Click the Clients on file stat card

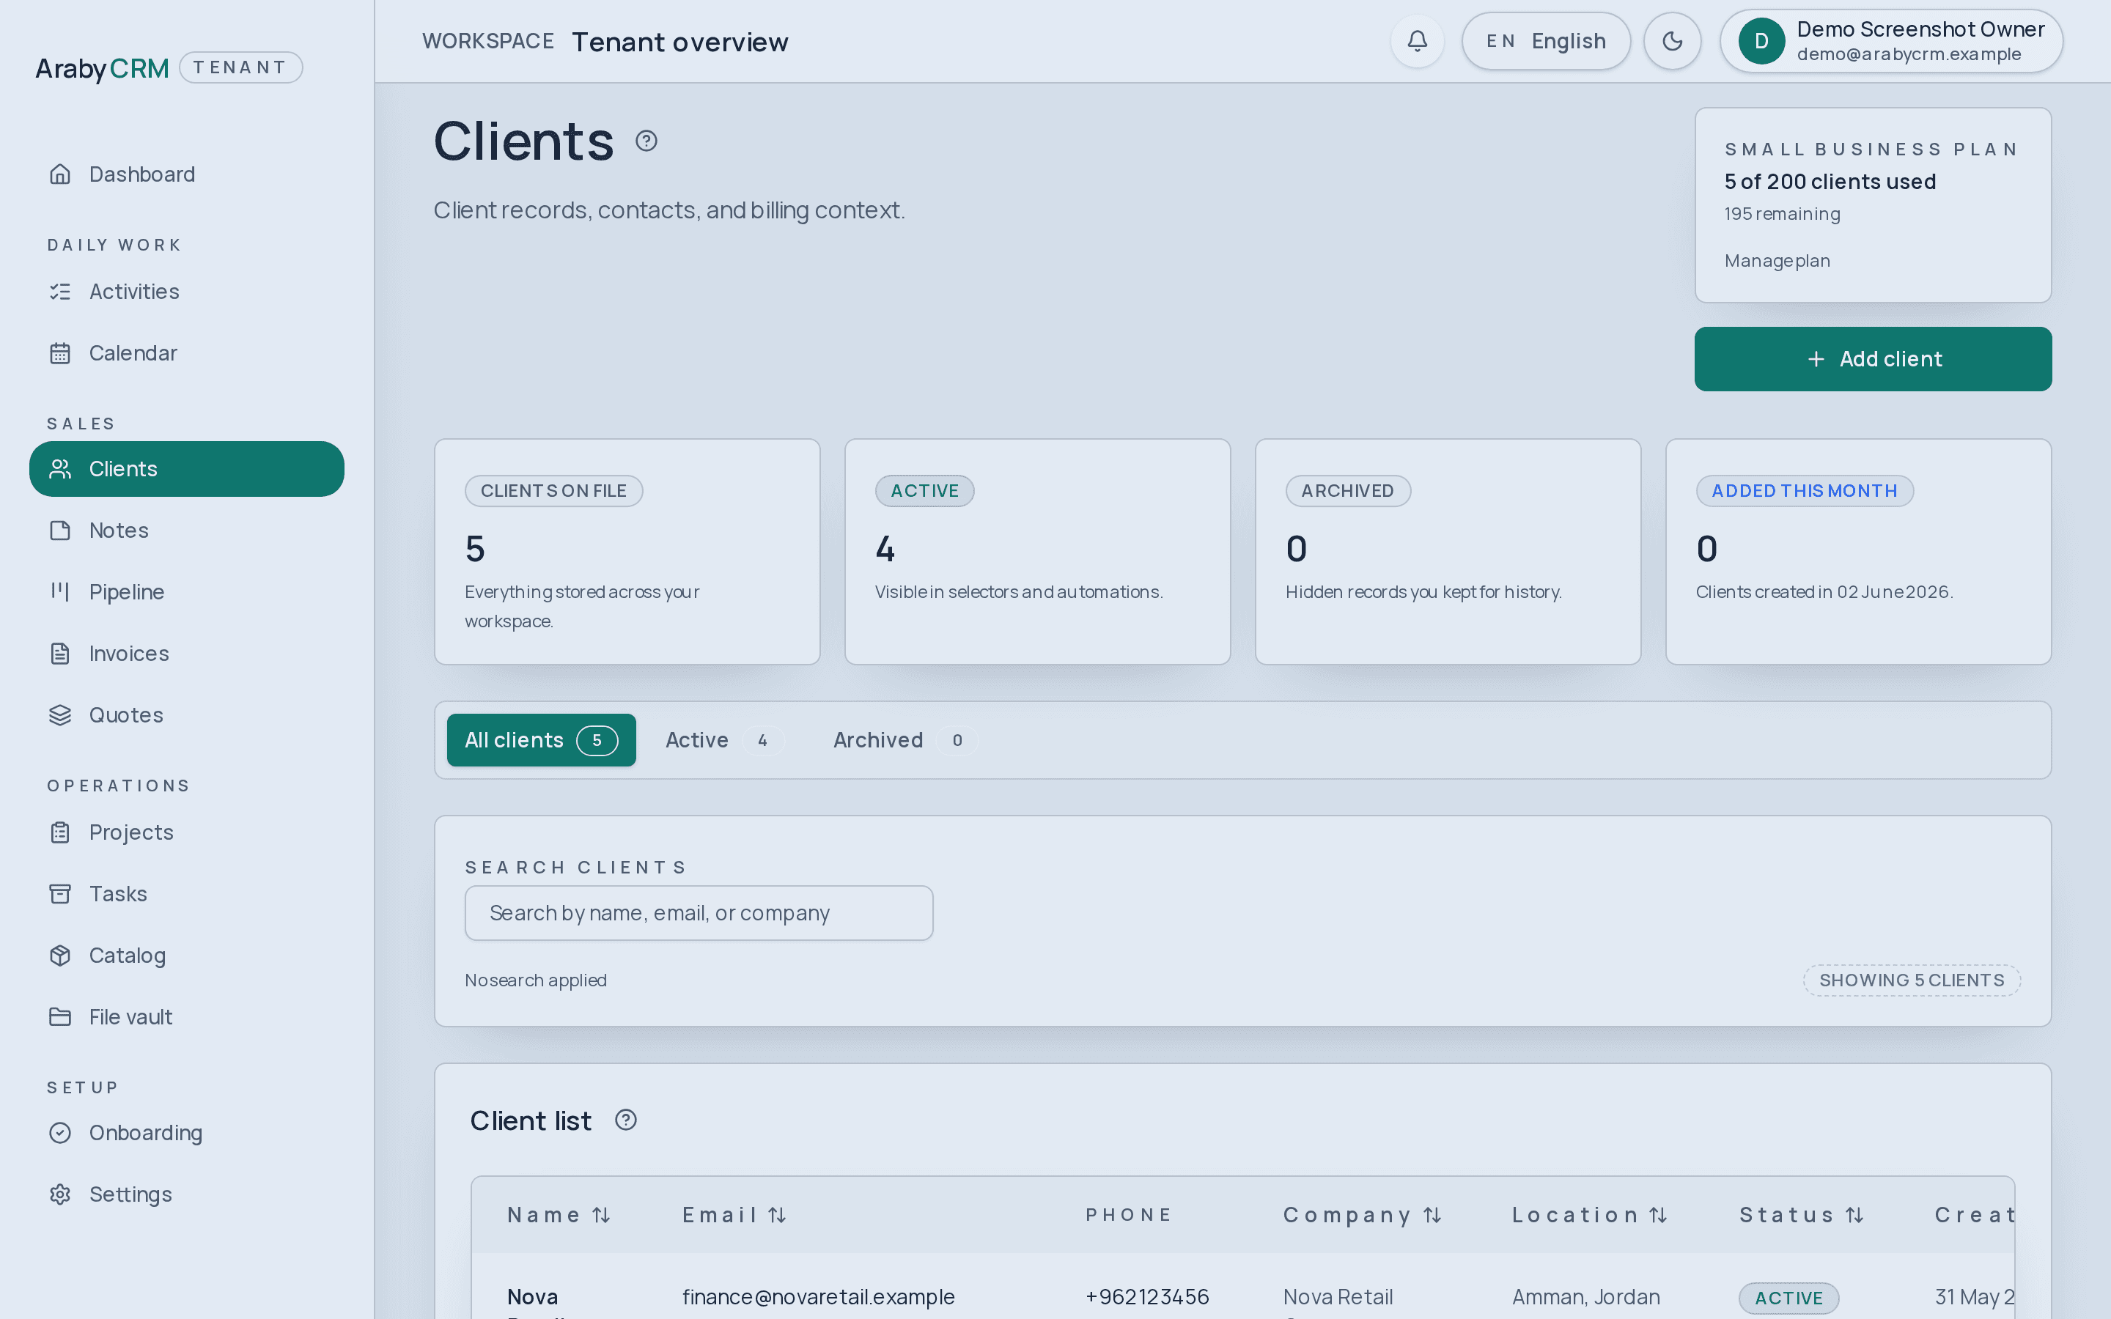pos(627,551)
